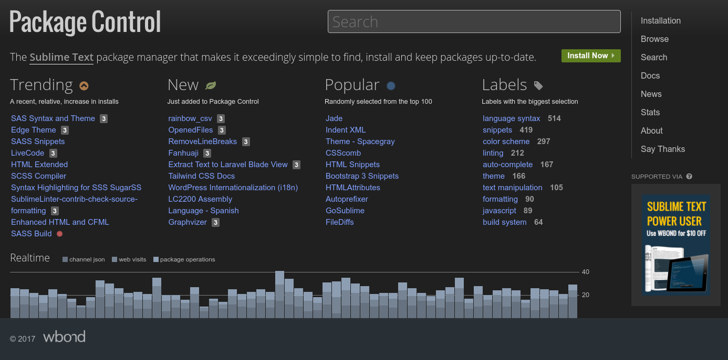Screen dimensions: 728x360
Task: Click the Supported Via help icon
Action: pyautogui.click(x=689, y=177)
